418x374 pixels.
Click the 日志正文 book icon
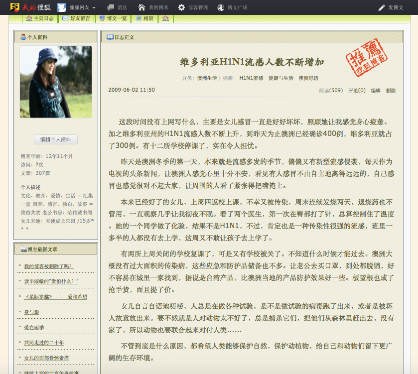(110, 37)
